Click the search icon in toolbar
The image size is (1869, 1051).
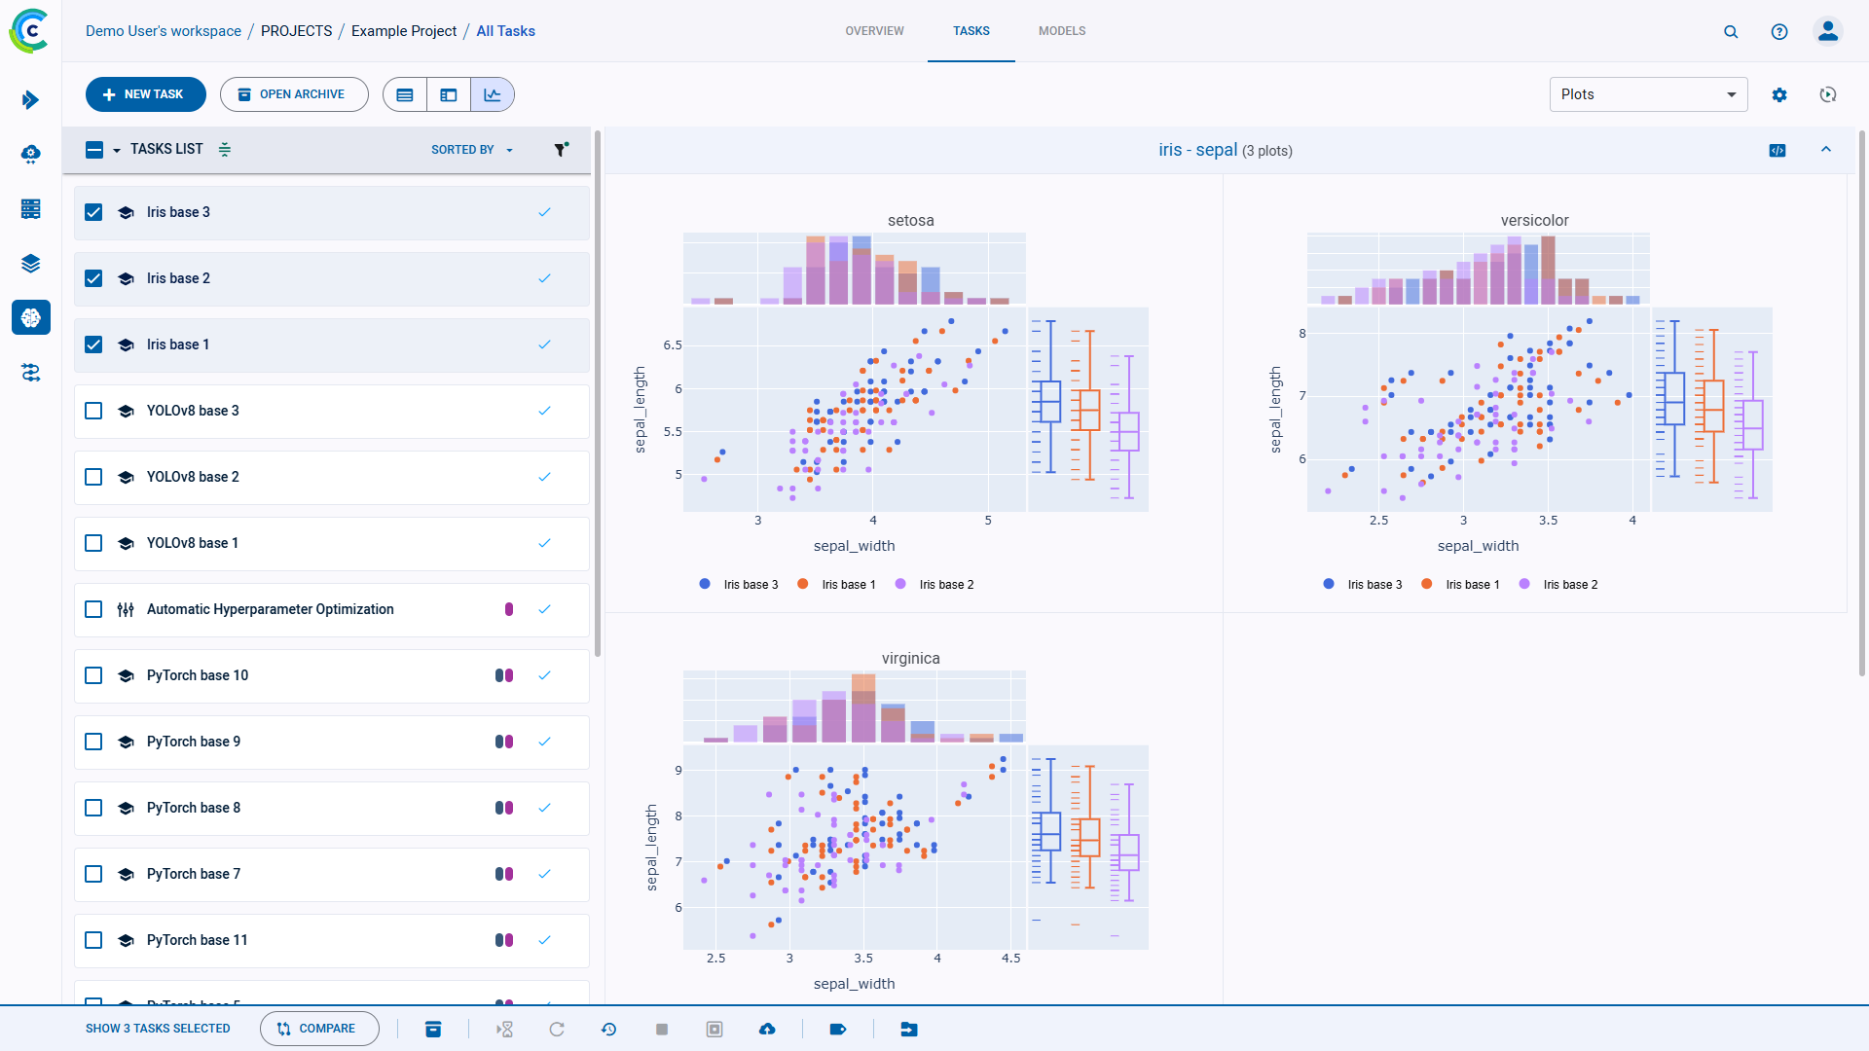point(1731,31)
